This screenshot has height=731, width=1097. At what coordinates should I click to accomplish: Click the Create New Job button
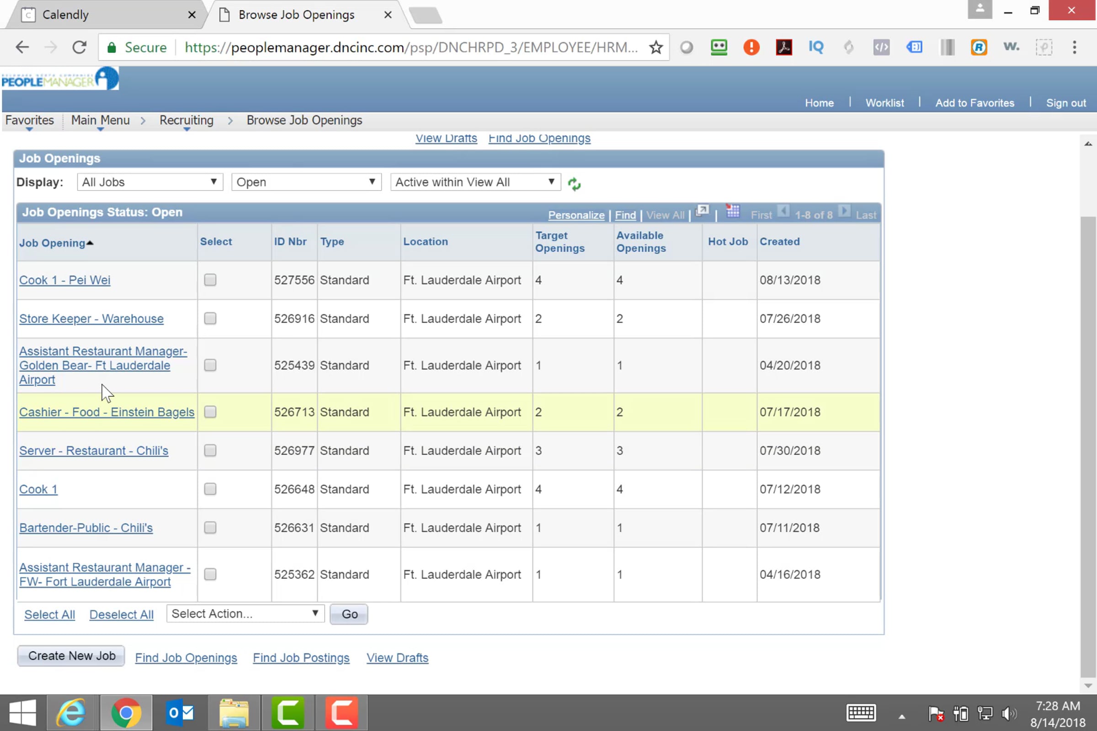point(71,656)
